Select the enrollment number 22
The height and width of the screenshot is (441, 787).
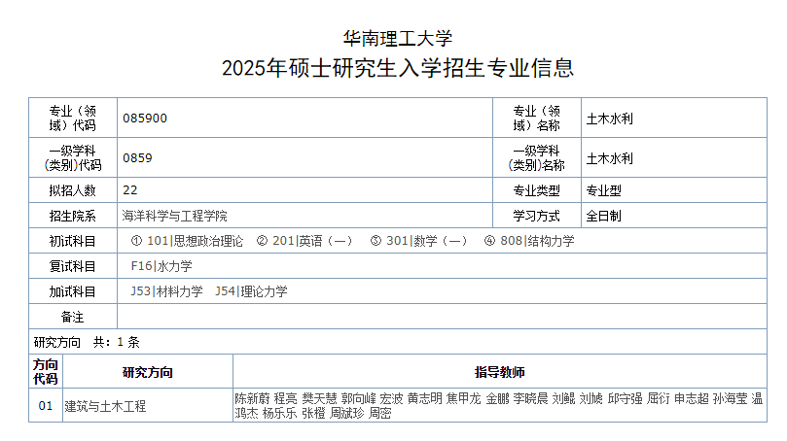[130, 190]
